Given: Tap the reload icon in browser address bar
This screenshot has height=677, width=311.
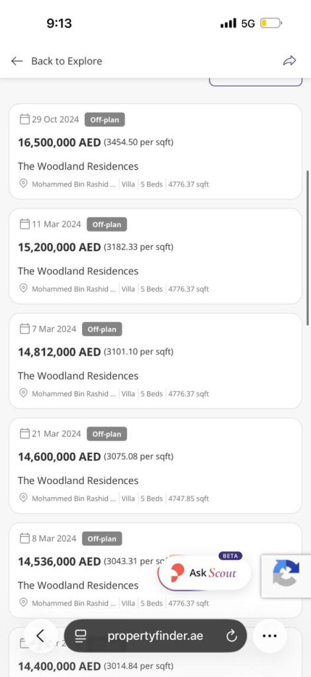Looking at the screenshot, I should pos(232,636).
